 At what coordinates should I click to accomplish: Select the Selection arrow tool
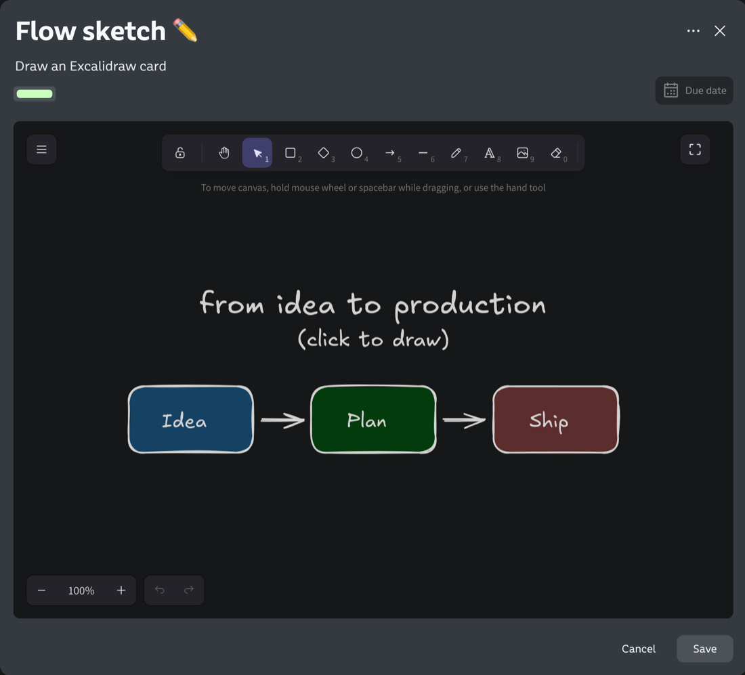257,153
